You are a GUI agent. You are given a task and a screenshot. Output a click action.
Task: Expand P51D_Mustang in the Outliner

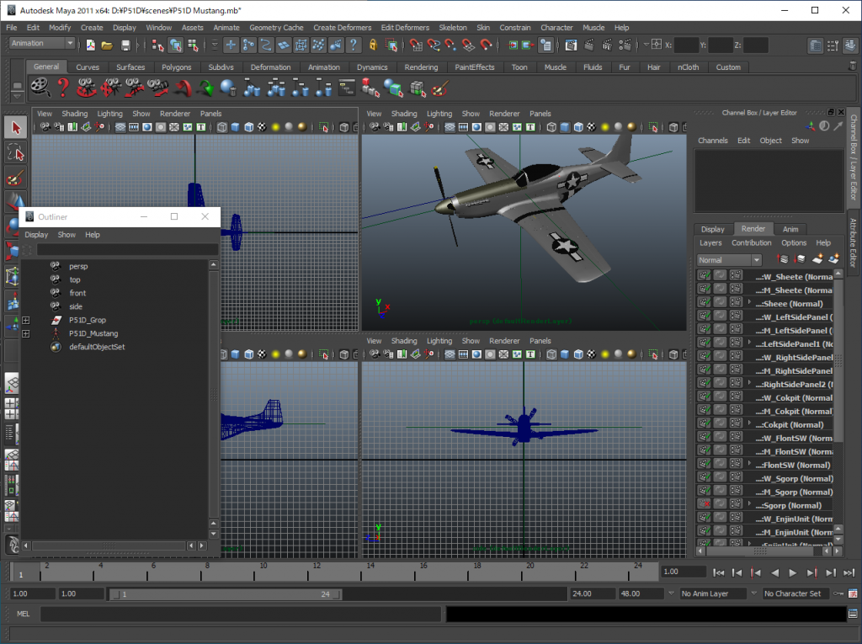[x=26, y=334]
